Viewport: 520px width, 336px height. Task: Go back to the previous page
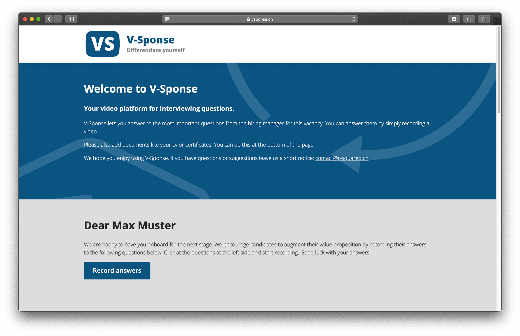[49, 19]
